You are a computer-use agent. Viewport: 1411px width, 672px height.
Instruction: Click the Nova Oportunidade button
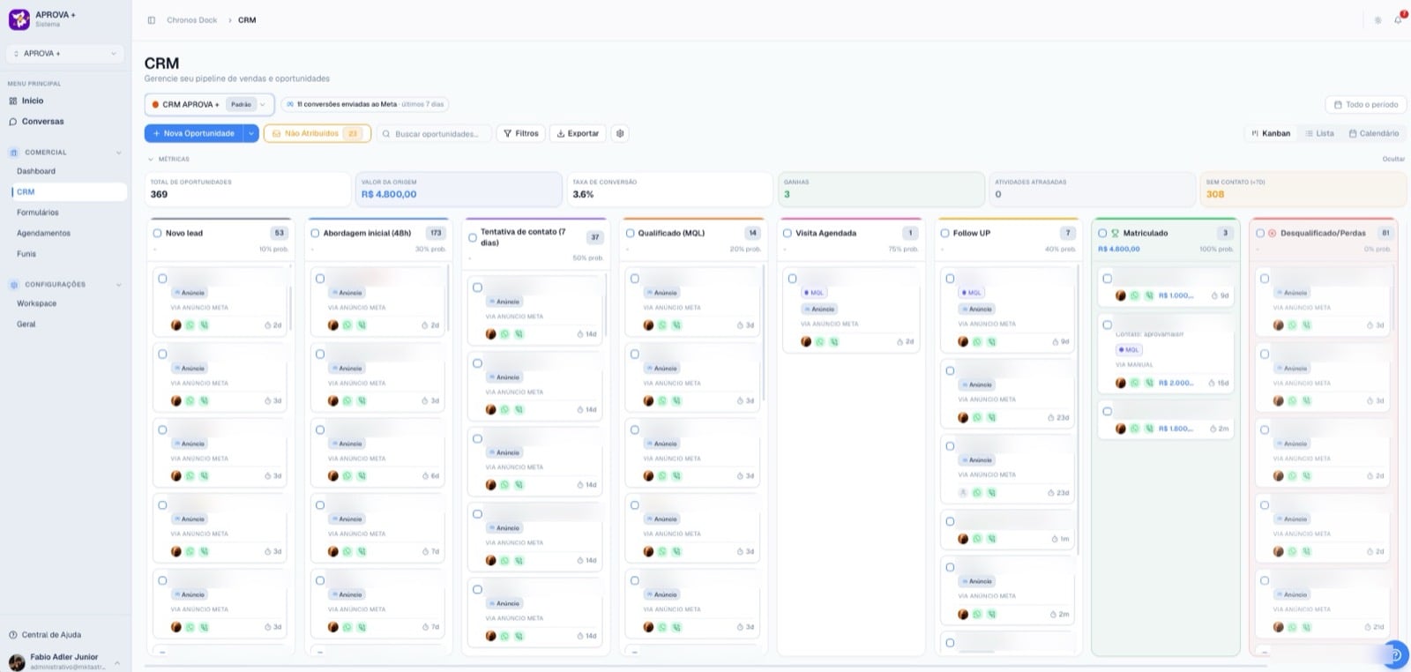(x=193, y=133)
